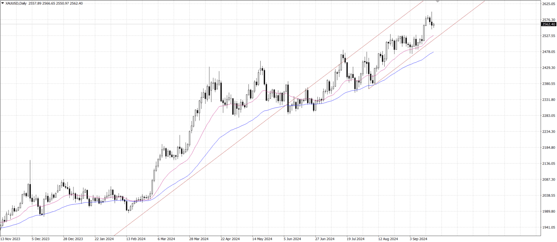Click the high price value 2566.65
The image size is (557, 242).
point(49,3)
